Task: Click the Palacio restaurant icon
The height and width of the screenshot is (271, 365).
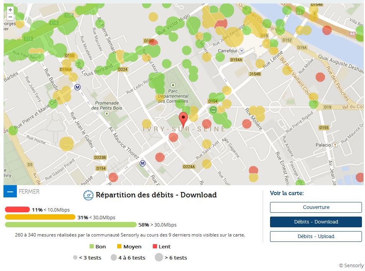Action: click(336, 145)
